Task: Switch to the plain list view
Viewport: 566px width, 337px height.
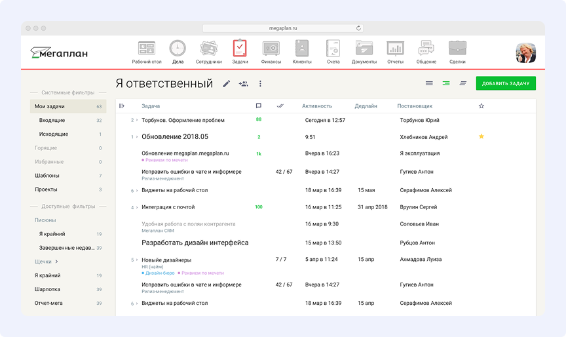Action: (x=429, y=84)
